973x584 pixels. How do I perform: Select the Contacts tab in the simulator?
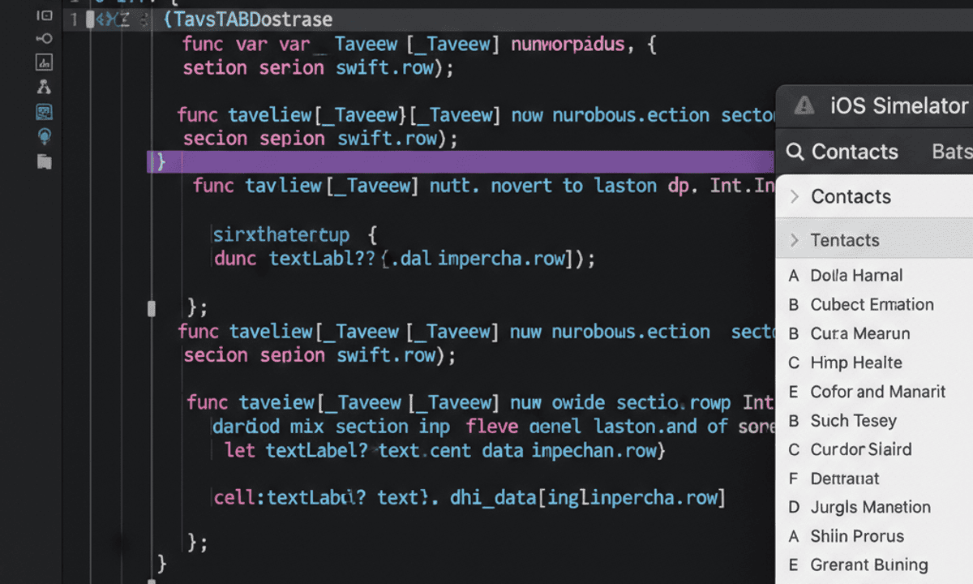(x=854, y=152)
